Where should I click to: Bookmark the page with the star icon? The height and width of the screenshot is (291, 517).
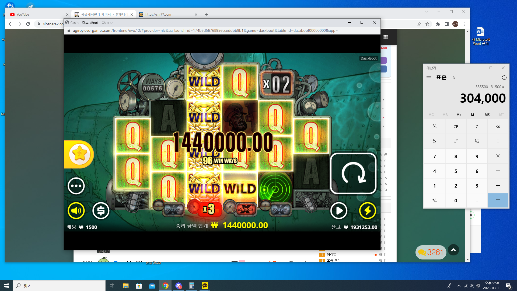click(427, 24)
